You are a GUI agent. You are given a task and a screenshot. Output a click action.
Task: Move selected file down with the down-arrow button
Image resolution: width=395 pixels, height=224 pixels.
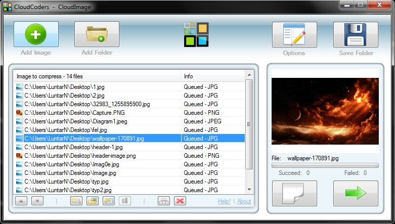(x=37, y=201)
